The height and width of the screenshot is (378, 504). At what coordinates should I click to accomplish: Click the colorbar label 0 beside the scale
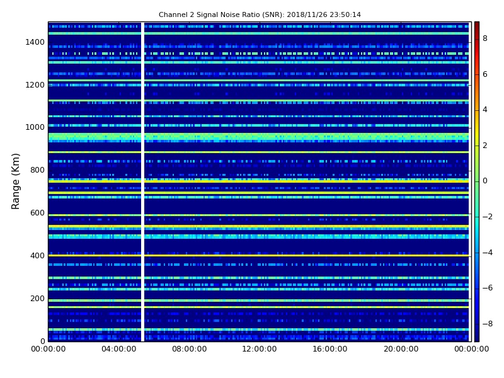tap(485, 181)
